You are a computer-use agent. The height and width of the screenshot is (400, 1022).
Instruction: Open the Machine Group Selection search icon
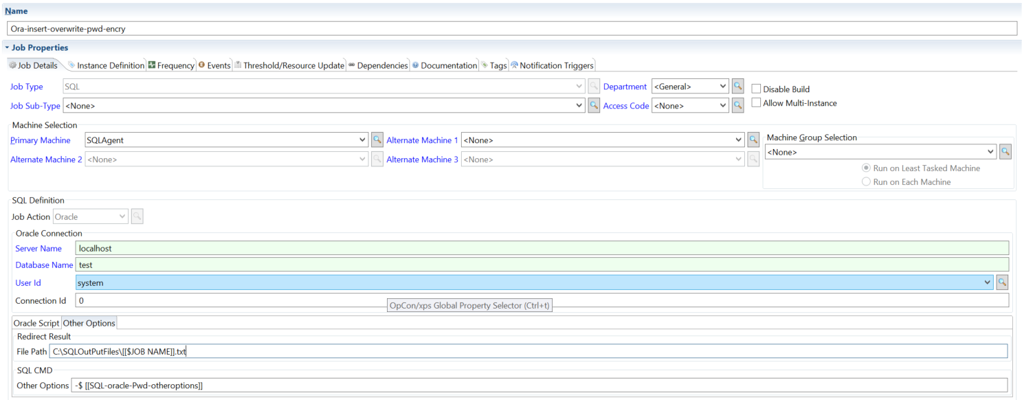coord(1005,152)
